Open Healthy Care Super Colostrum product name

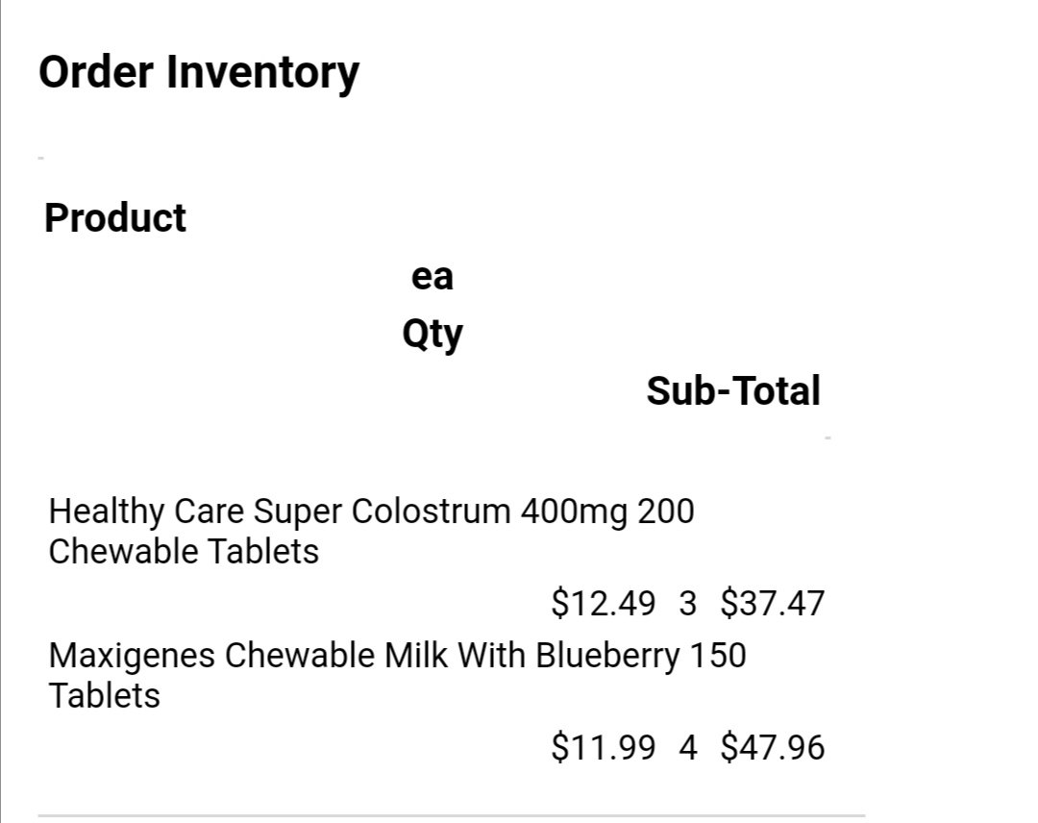pyautogui.click(x=371, y=531)
